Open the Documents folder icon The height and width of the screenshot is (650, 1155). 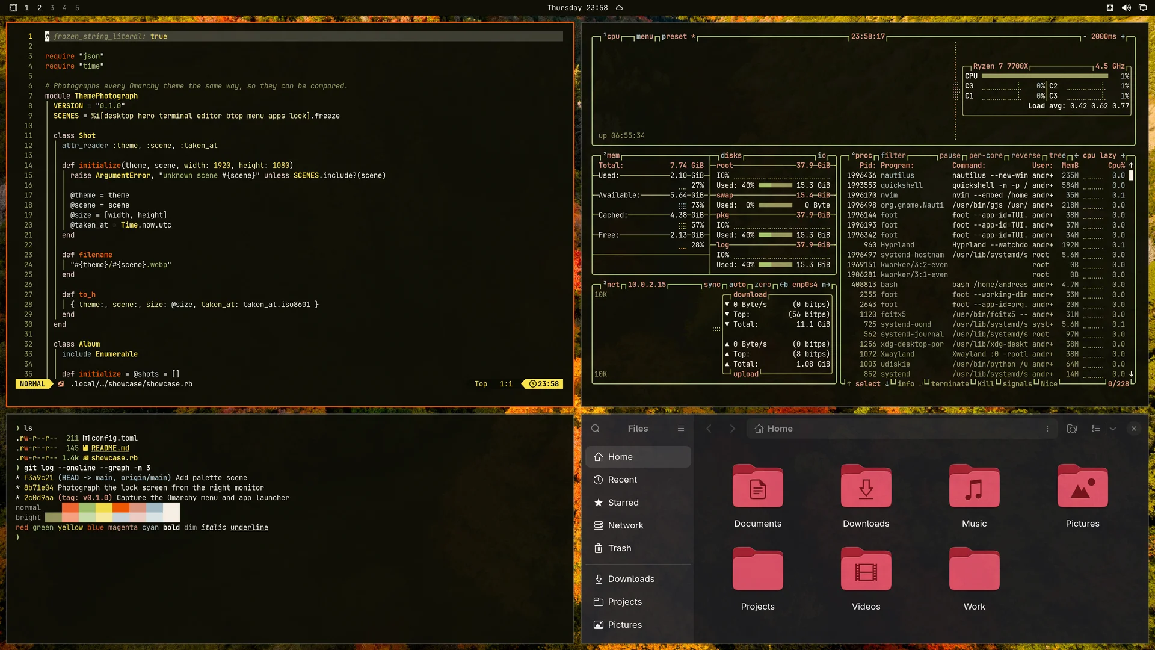pos(758,486)
